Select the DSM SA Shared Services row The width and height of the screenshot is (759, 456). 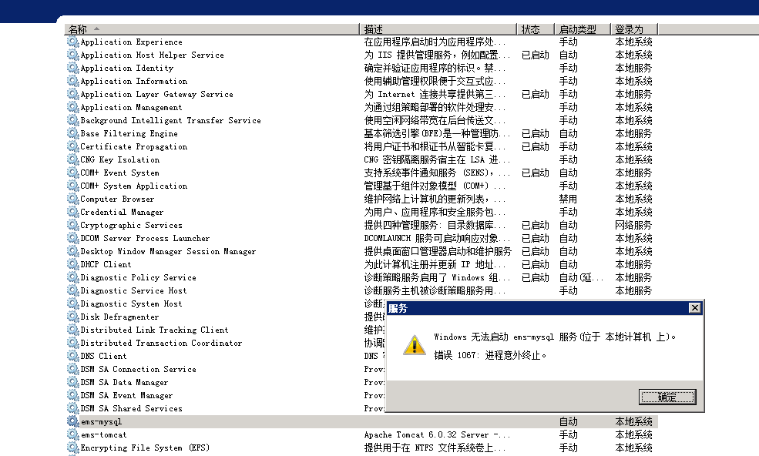225,408
